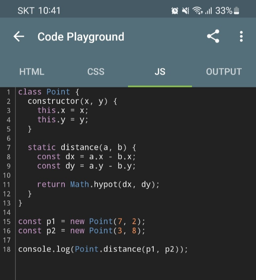Place cursor on 'constructor(x, y) {' line
This screenshot has height=280, width=256.
(72, 101)
